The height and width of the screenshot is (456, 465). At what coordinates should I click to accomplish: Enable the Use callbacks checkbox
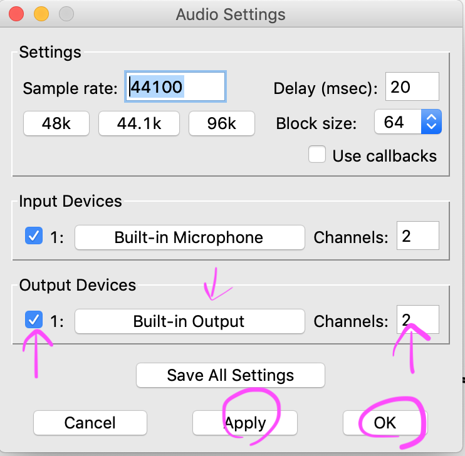pos(317,154)
